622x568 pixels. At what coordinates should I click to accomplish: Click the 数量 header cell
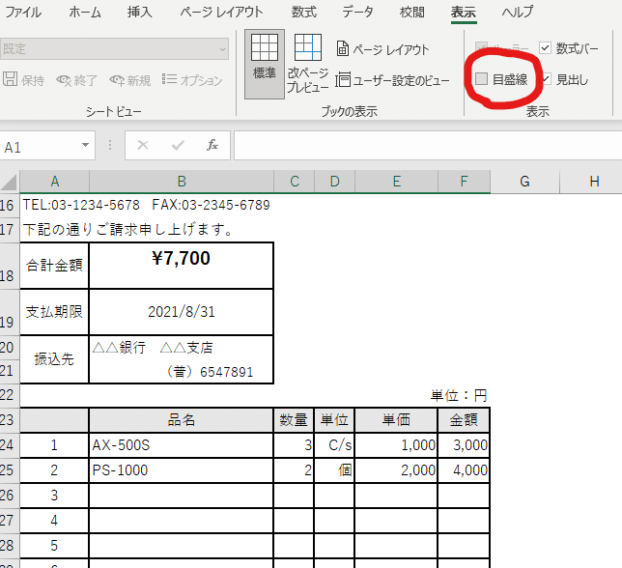(294, 419)
